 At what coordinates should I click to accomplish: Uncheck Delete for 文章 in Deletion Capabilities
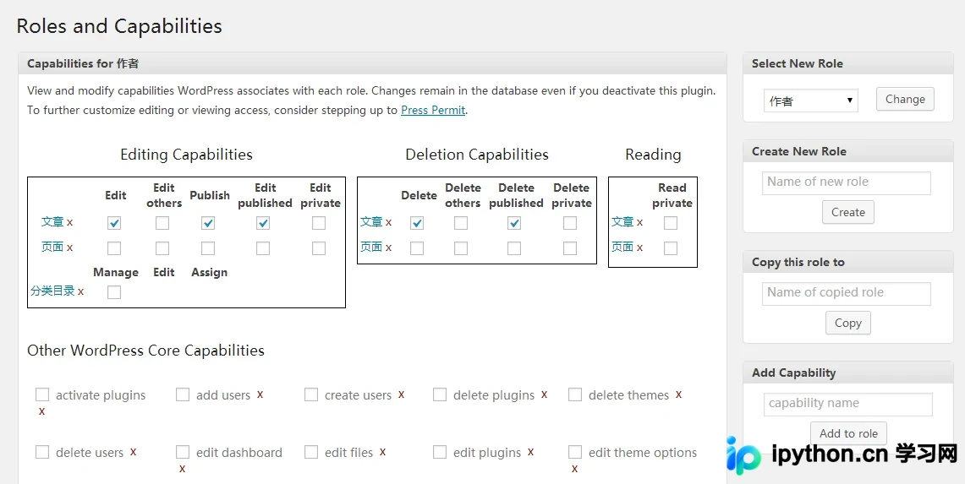(x=417, y=223)
